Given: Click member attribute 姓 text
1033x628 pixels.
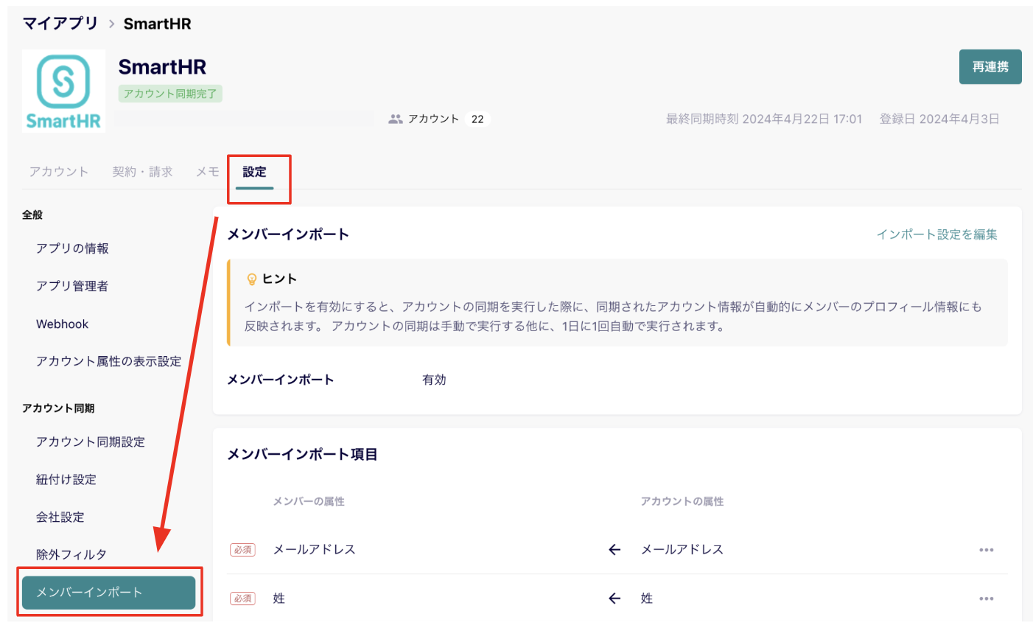Looking at the screenshot, I should click(x=279, y=599).
